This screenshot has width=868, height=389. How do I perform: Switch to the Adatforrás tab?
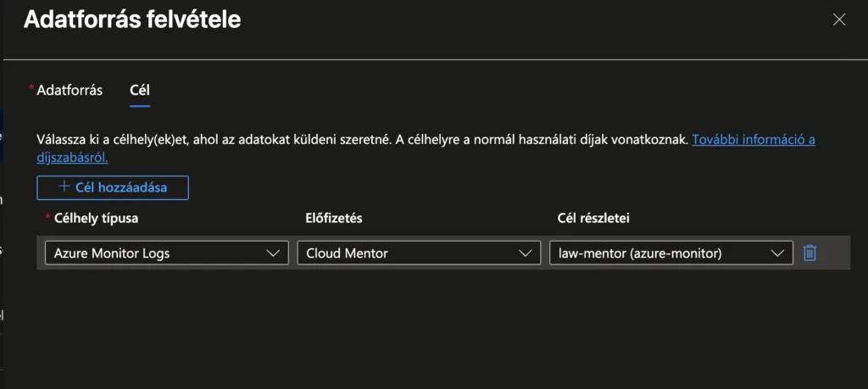point(70,90)
